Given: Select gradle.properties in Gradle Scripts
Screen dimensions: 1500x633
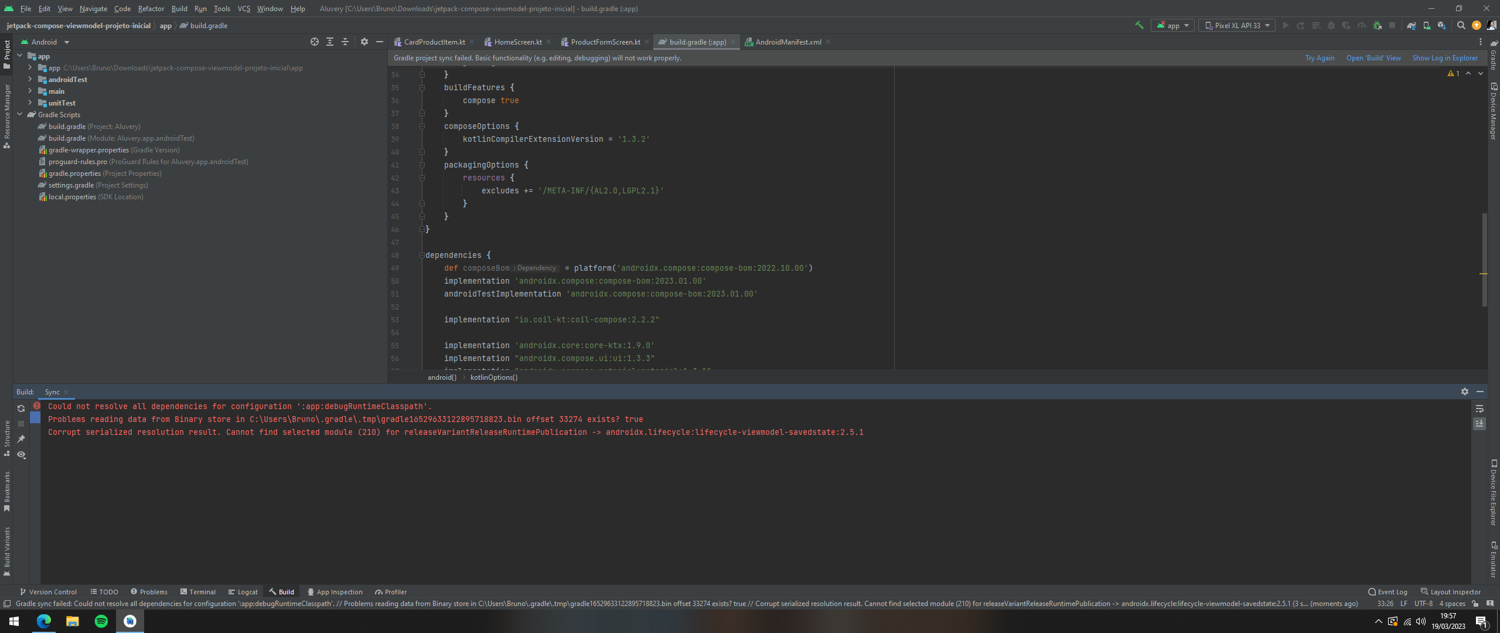Looking at the screenshot, I should tap(100, 173).
